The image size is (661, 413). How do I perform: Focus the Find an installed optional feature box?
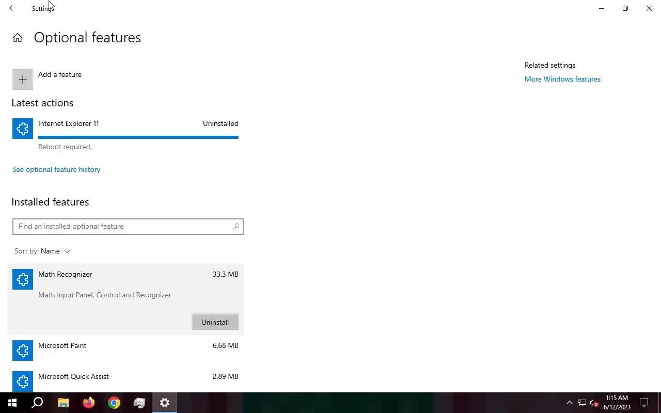[x=128, y=226]
